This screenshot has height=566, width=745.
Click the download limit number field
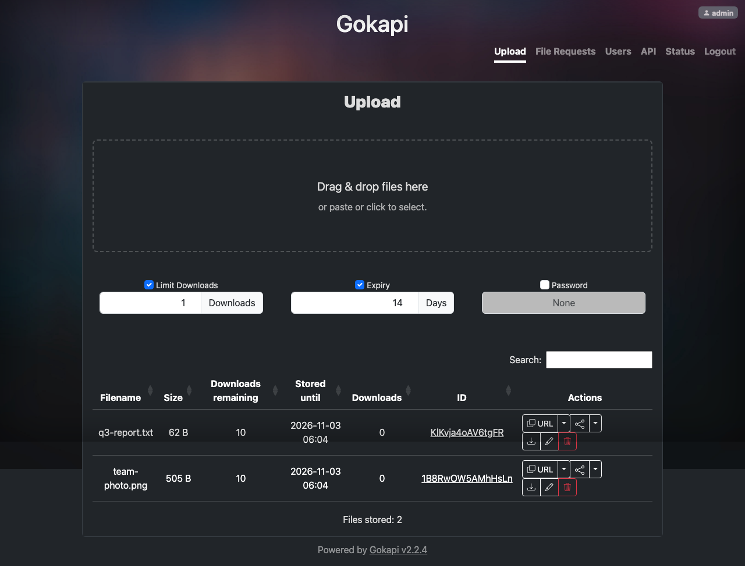click(x=151, y=303)
